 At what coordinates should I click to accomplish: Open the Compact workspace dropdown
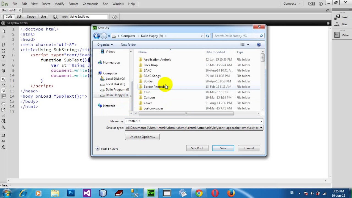click(292, 4)
